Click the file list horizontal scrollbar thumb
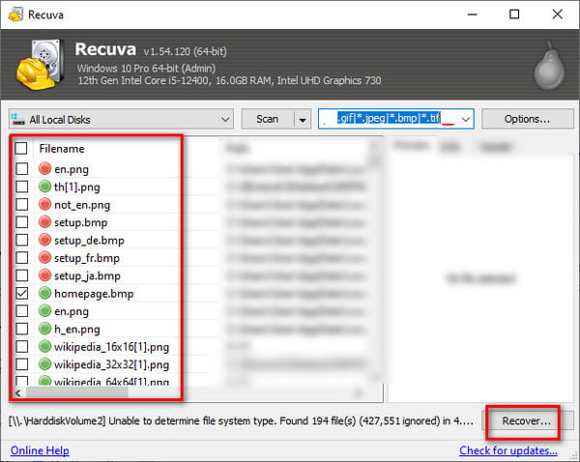Viewport: 580px width, 462px height. tap(77, 392)
